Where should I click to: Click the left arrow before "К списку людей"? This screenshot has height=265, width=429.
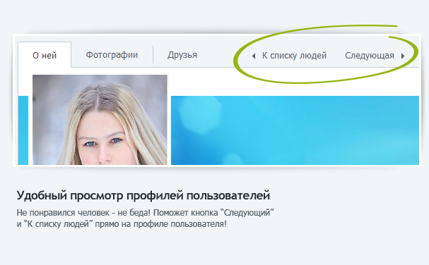point(254,56)
